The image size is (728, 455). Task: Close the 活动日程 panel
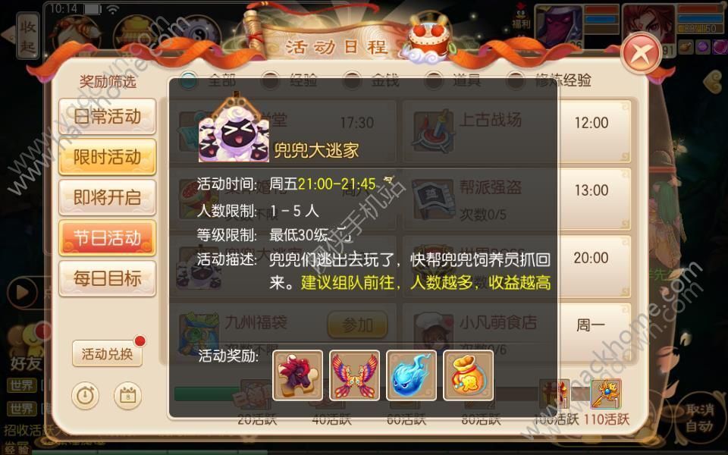click(x=641, y=53)
